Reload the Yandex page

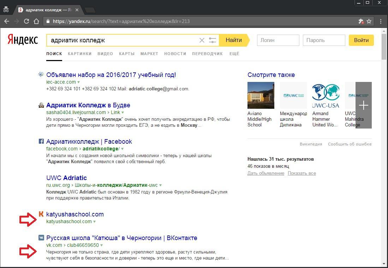click(x=26, y=21)
